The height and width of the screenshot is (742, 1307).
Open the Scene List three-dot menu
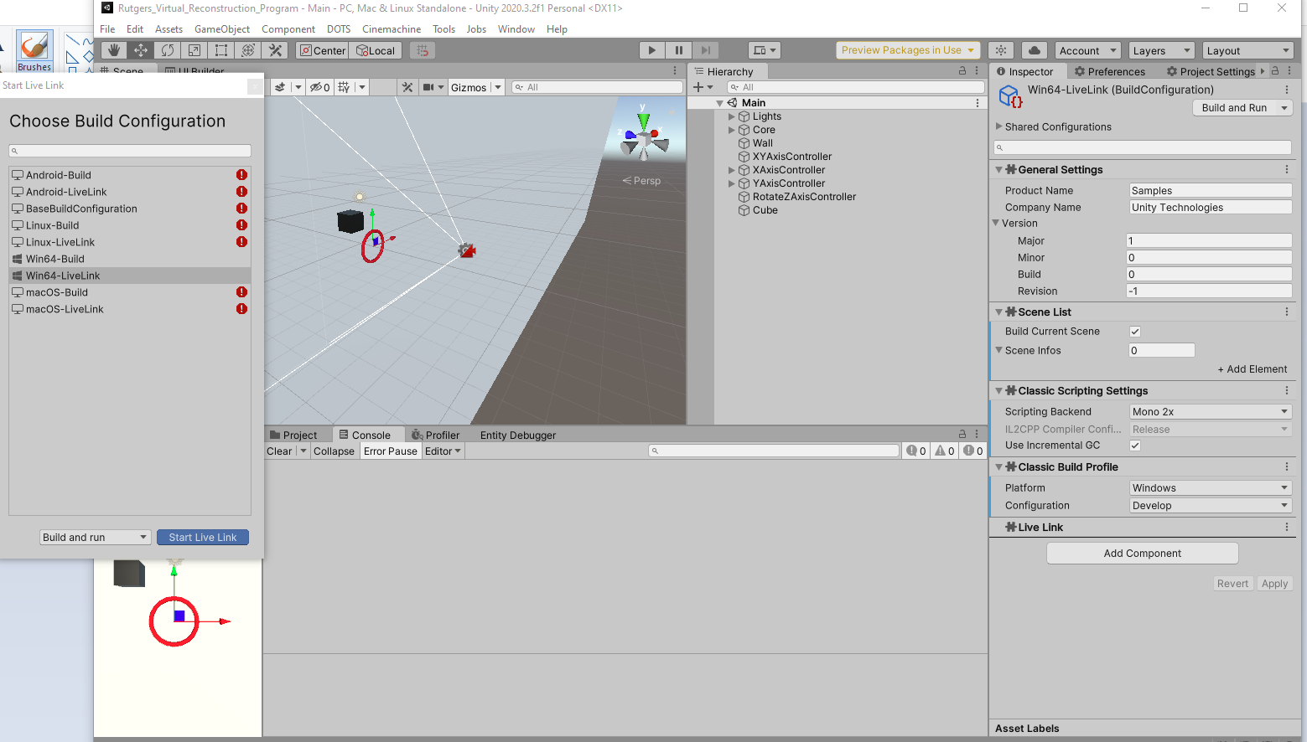[1287, 312]
